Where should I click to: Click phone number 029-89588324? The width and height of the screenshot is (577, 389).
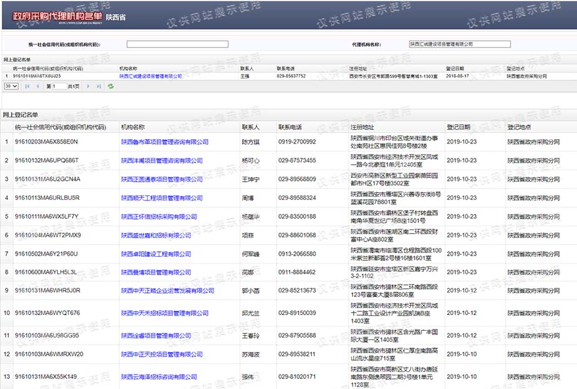[x=297, y=198]
